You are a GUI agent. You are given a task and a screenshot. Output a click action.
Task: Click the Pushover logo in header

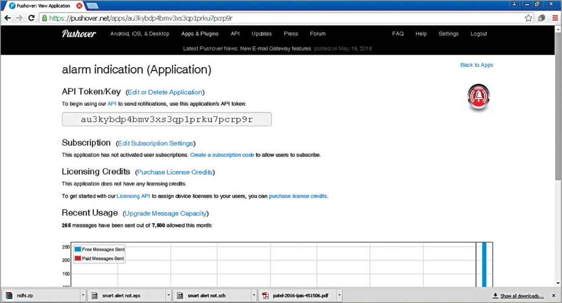[x=79, y=34]
